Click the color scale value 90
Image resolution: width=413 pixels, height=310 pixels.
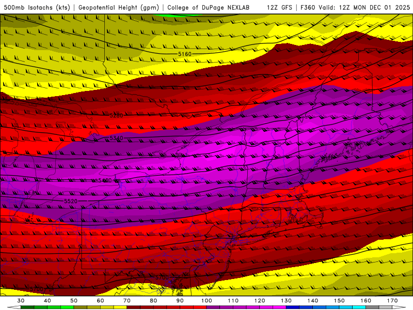pos(180,301)
